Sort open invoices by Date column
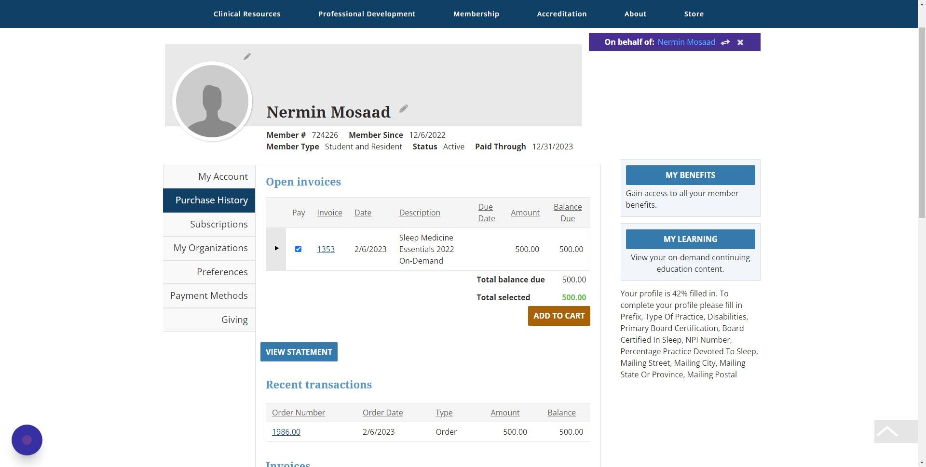The width and height of the screenshot is (926, 467). click(x=363, y=213)
